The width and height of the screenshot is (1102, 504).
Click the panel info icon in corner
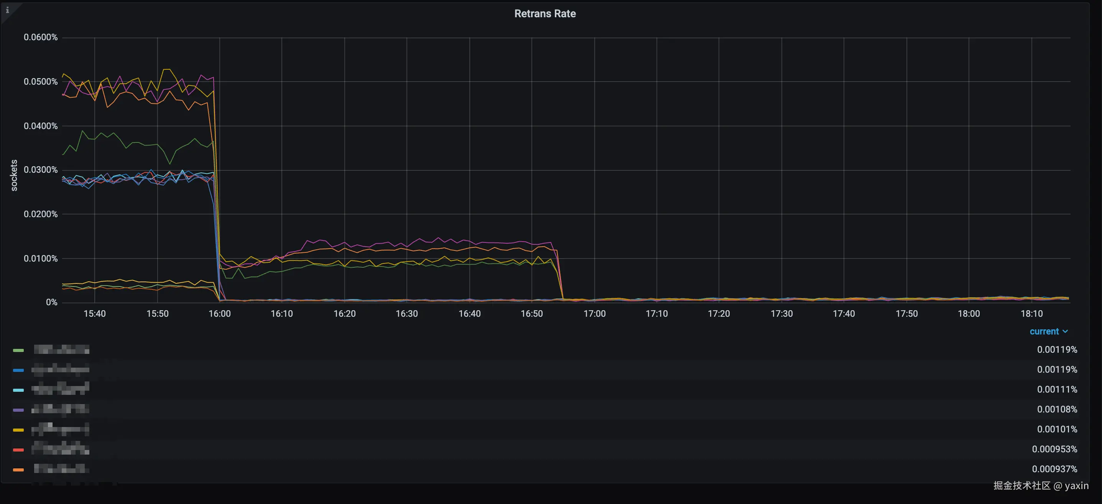pos(7,10)
